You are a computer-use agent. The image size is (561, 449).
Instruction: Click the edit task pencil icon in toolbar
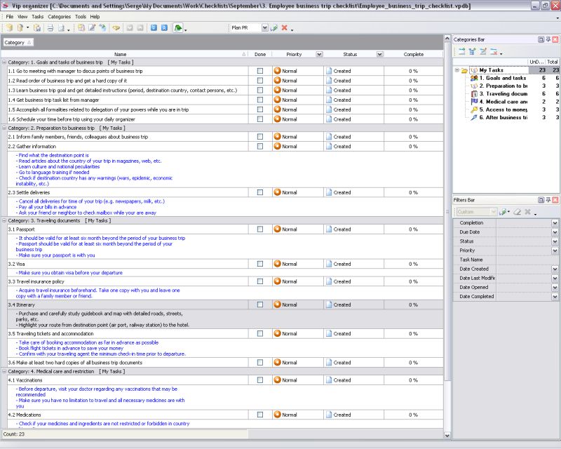(x=92, y=28)
